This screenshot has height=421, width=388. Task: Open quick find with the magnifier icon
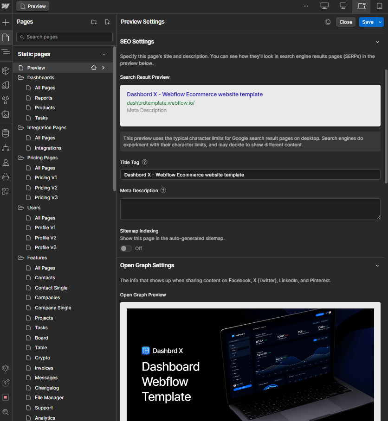pyautogui.click(x=6, y=412)
